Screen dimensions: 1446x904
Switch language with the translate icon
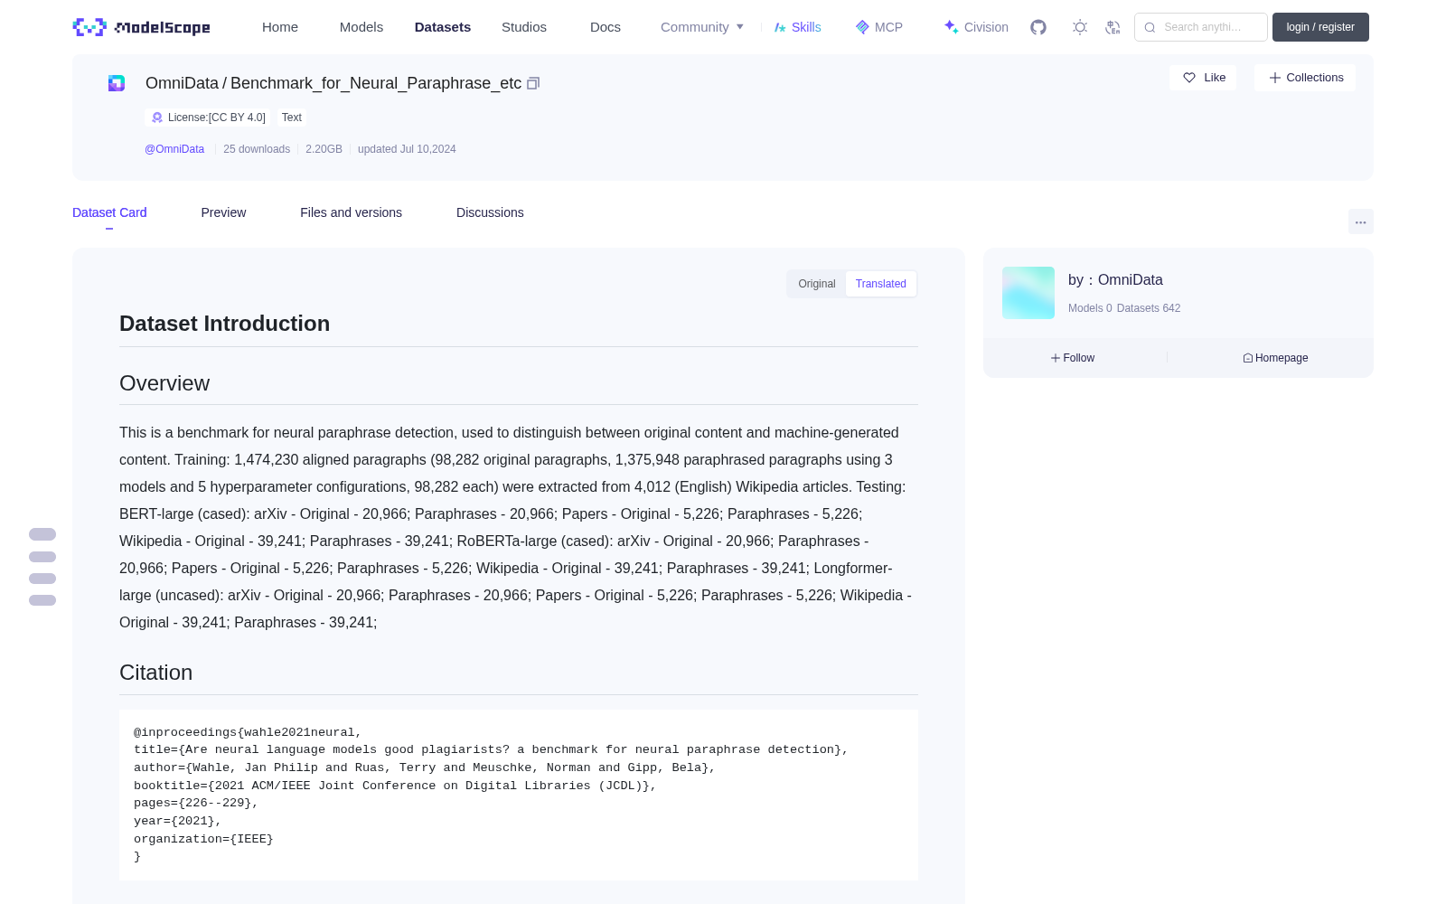pos(1113,27)
